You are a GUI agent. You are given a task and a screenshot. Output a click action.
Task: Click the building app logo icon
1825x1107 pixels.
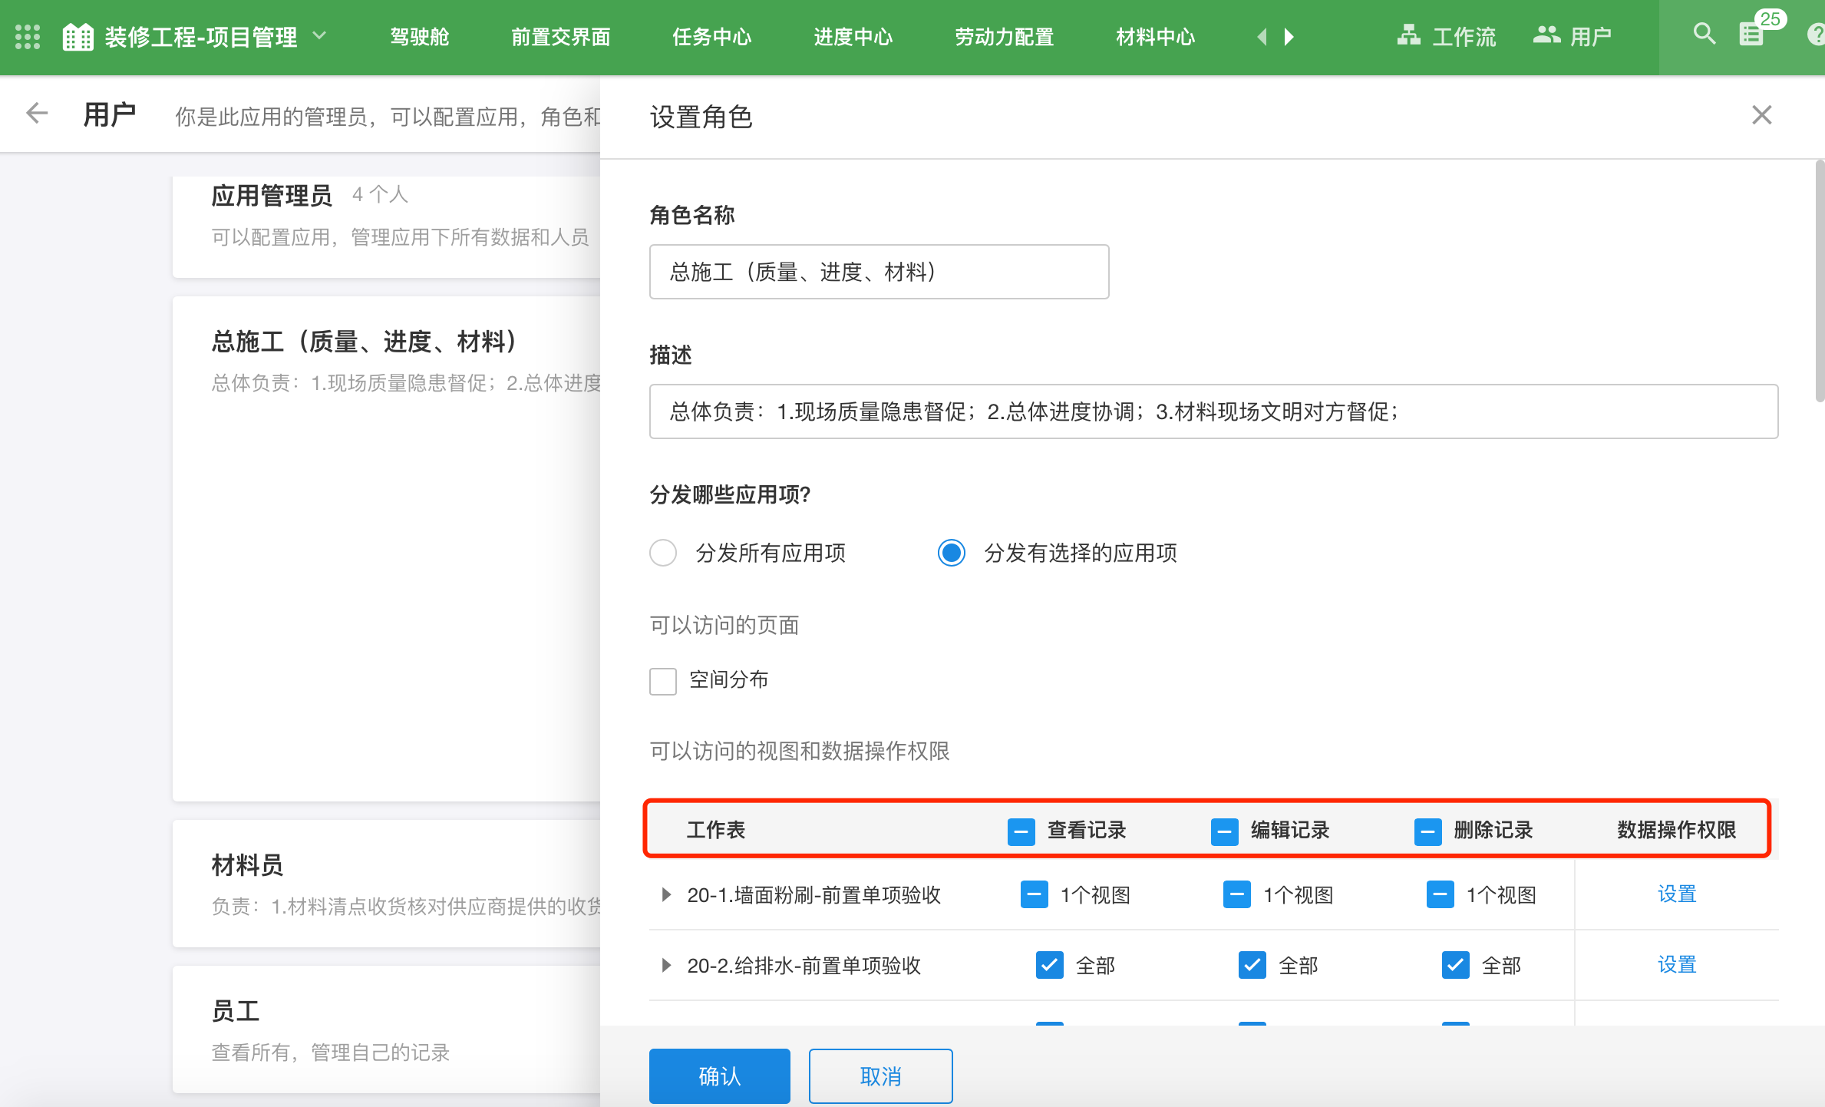click(x=78, y=36)
